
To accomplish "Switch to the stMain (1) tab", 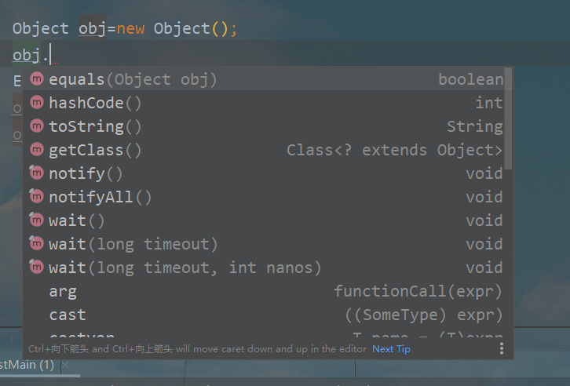I will pos(27,365).
